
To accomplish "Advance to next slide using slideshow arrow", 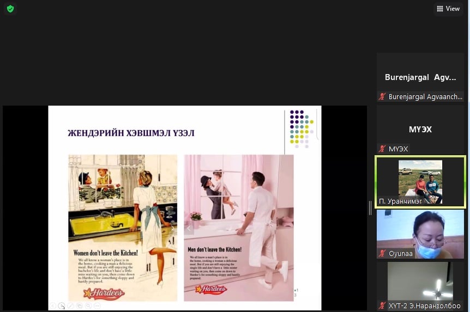I will pos(62,305).
